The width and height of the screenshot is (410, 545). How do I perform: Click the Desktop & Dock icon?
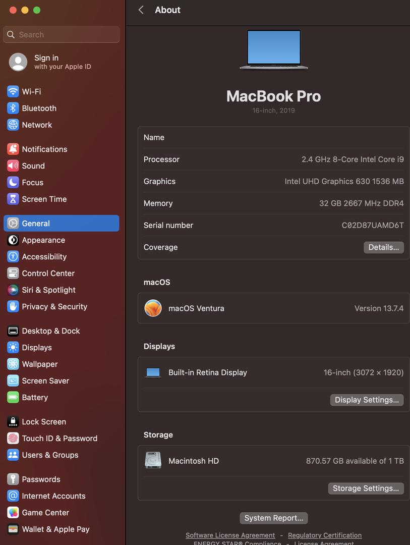point(13,331)
